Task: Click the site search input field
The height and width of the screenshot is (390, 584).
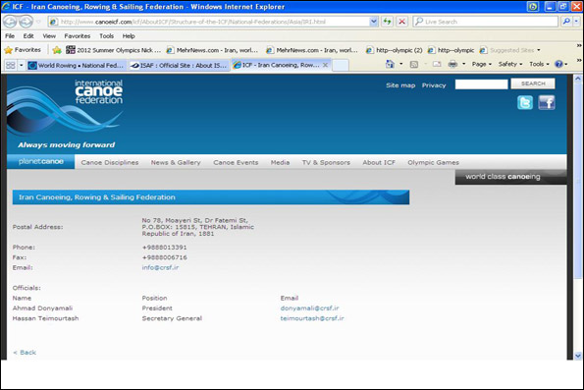Action: [x=481, y=84]
